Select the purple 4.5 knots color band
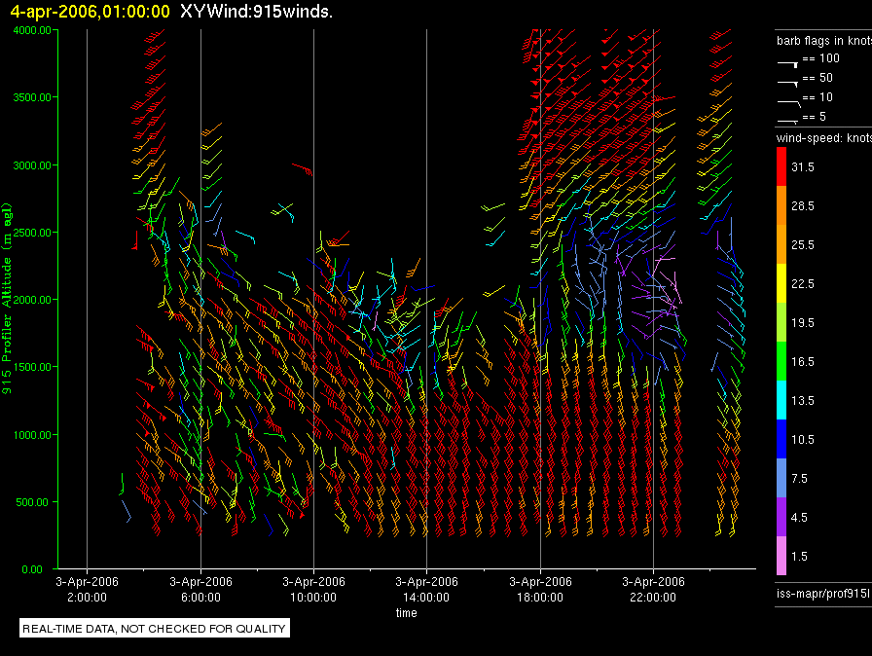Image resolution: width=872 pixels, height=656 pixels. click(781, 517)
